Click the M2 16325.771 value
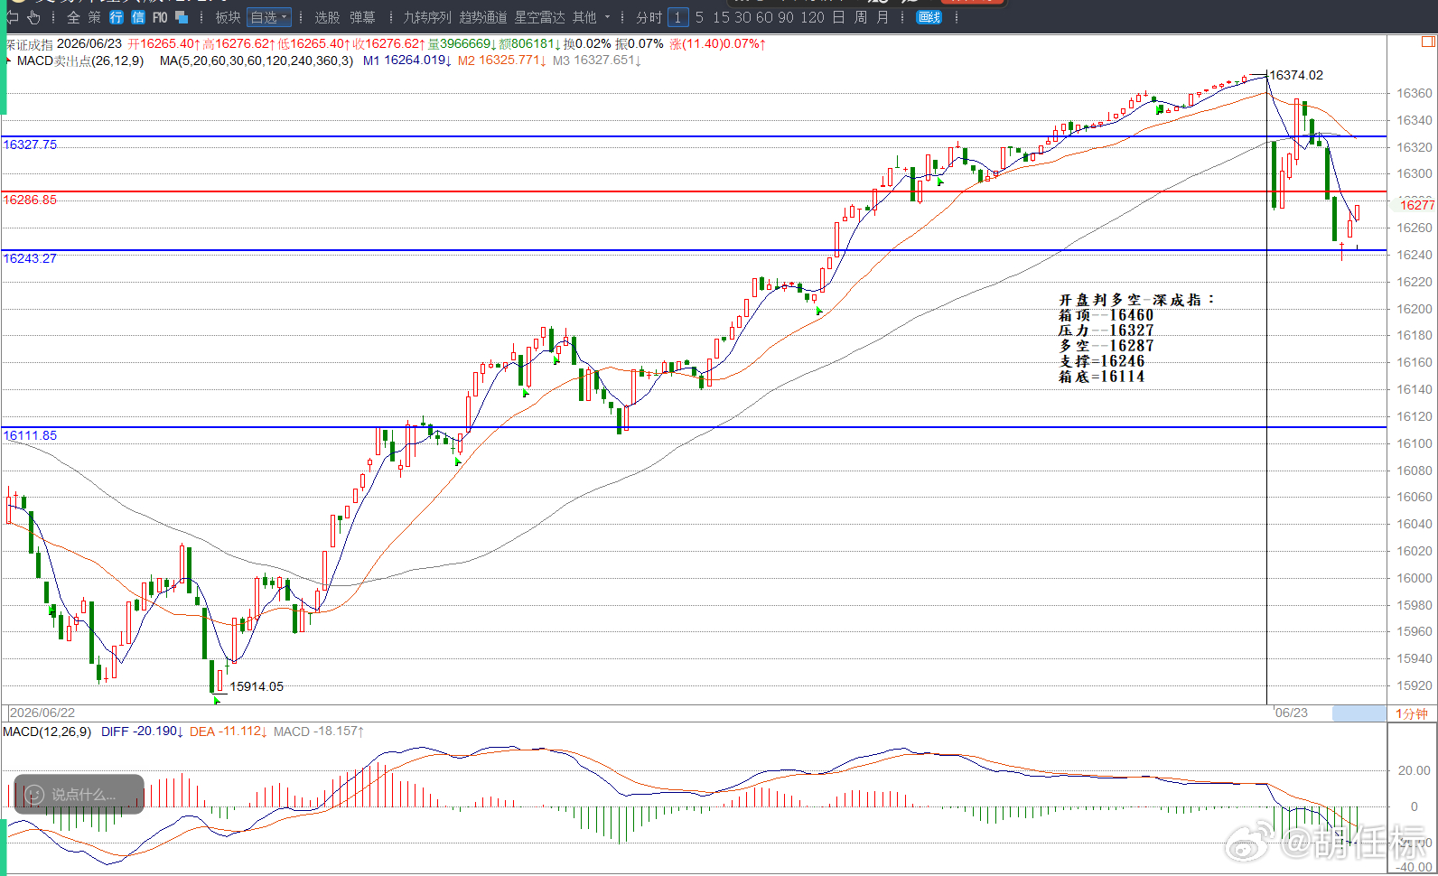 (502, 61)
